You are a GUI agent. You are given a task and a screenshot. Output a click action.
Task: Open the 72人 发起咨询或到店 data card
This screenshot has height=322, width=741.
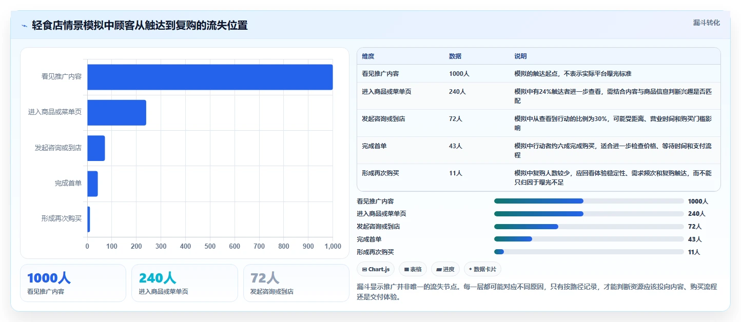pos(296,283)
